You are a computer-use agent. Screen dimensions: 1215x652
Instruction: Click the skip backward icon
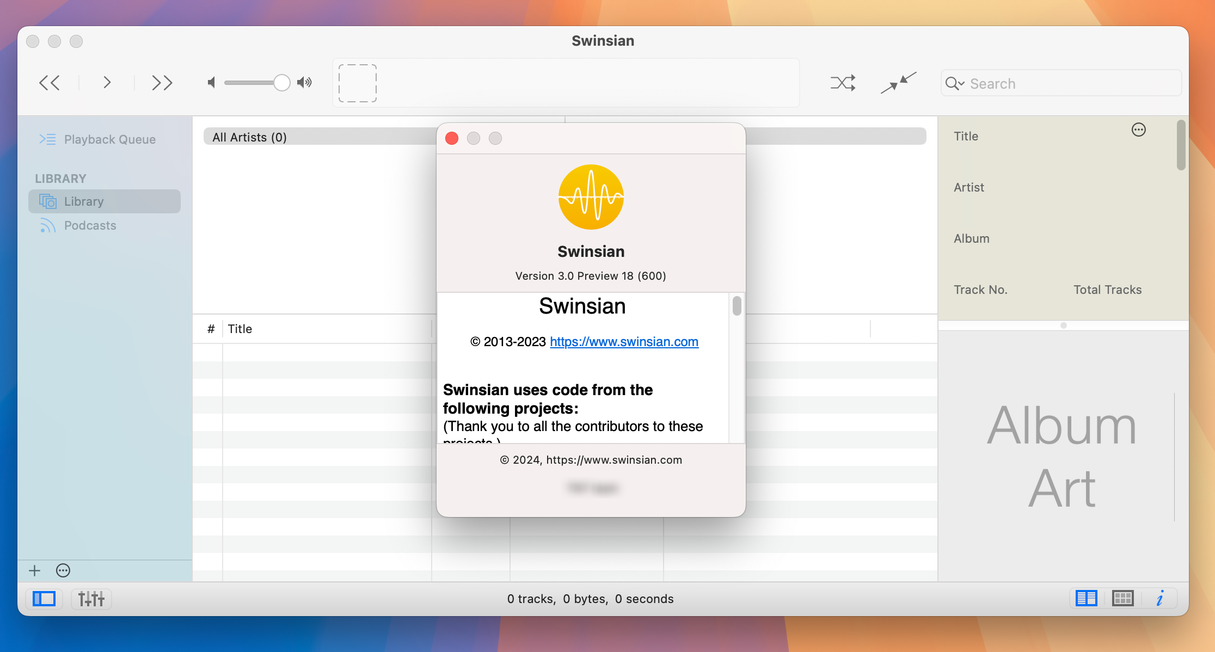pos(51,82)
